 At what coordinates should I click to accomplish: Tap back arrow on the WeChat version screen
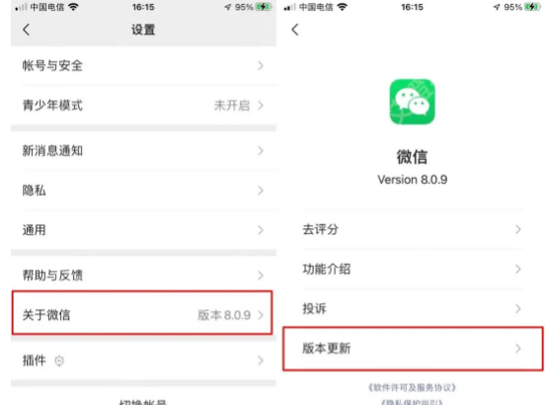coord(295,30)
